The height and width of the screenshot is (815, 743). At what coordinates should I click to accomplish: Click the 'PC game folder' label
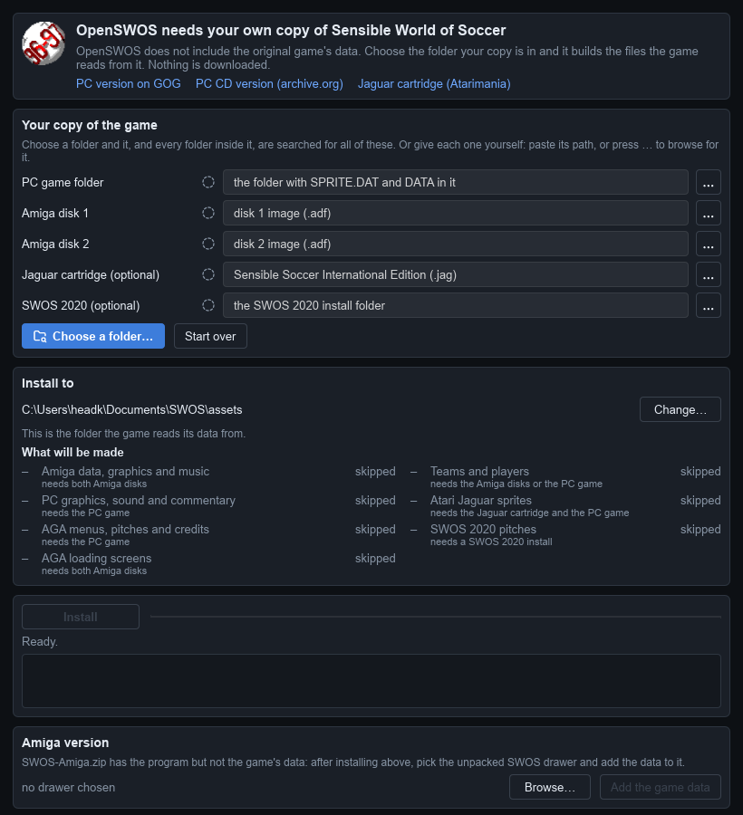click(63, 182)
